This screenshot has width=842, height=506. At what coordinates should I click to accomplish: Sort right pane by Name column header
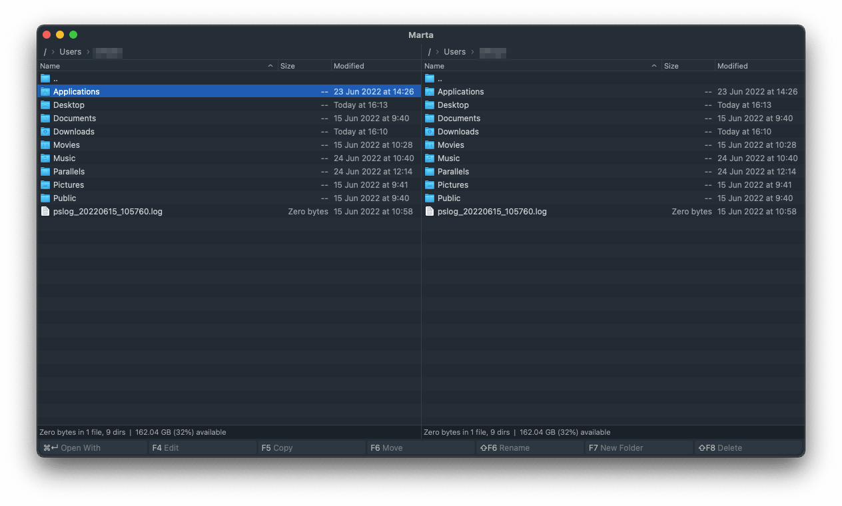pyautogui.click(x=542, y=66)
